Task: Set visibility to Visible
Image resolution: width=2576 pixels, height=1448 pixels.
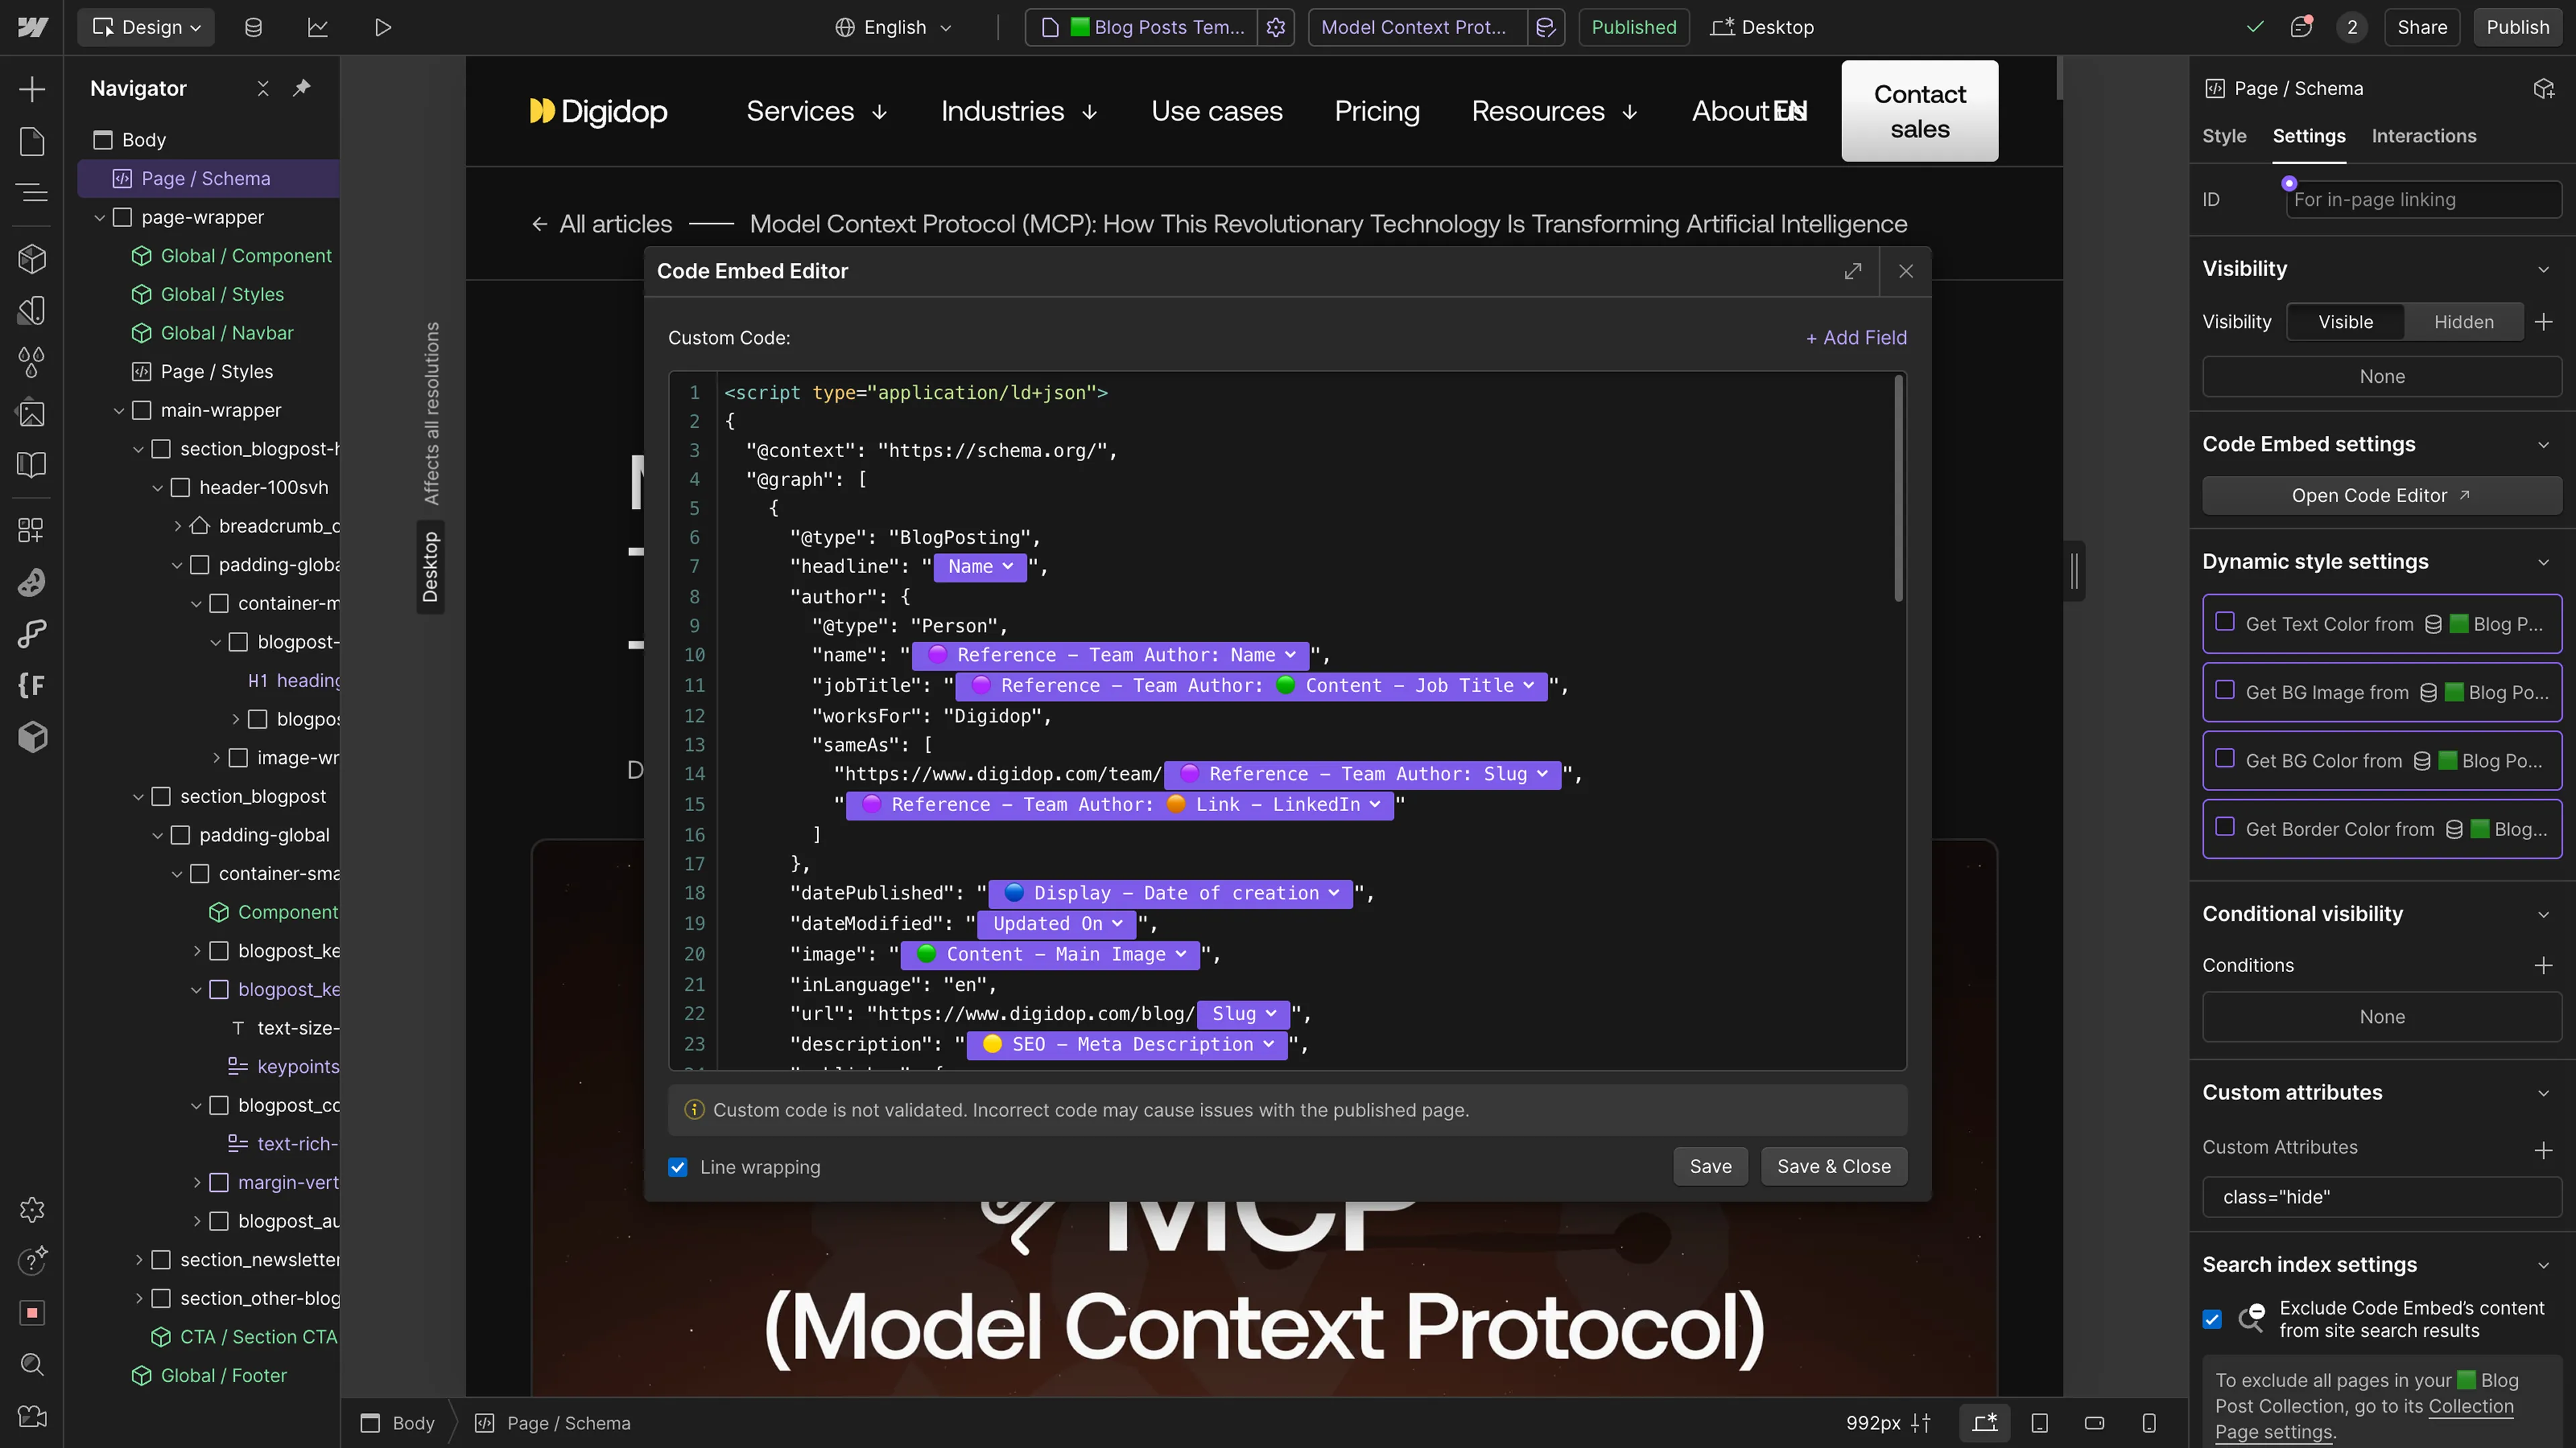Action: click(x=2346, y=322)
